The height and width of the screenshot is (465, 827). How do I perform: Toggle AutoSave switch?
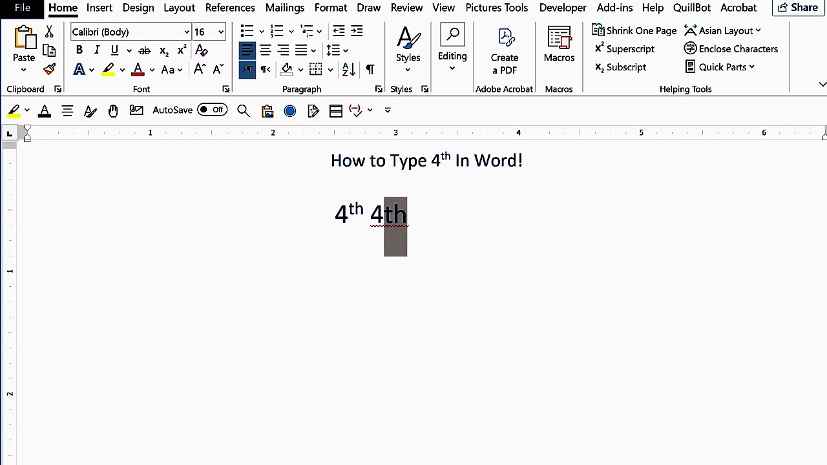[213, 110]
